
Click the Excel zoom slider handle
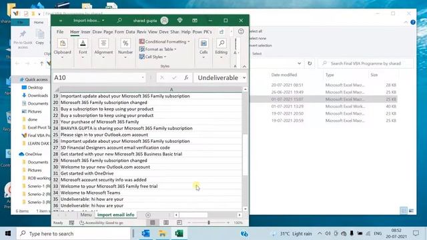pos(209,223)
